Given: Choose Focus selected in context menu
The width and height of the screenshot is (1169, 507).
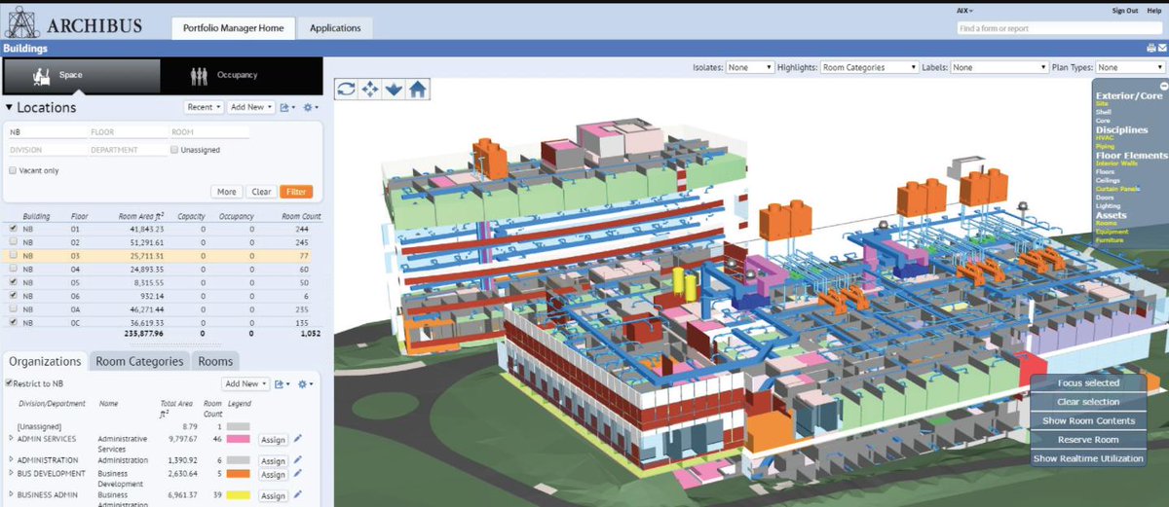Looking at the screenshot, I should [x=1088, y=383].
